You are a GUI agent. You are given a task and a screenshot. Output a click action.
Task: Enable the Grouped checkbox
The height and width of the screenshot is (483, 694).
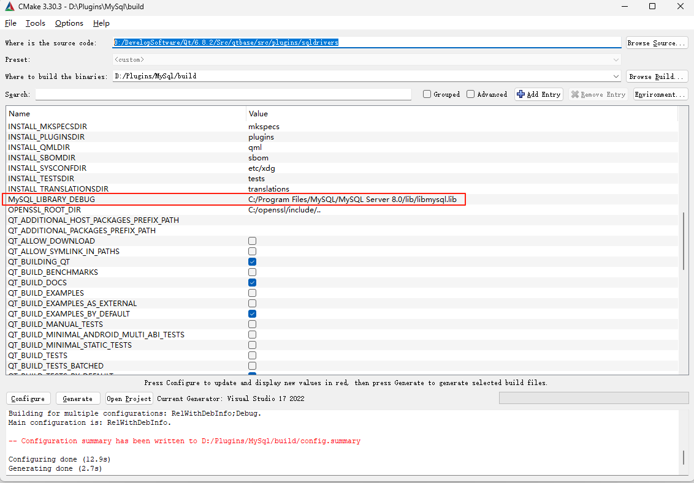click(427, 94)
